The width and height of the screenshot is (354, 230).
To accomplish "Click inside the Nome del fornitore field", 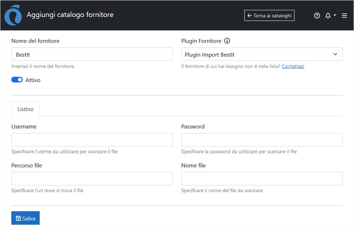I will click(x=92, y=54).
